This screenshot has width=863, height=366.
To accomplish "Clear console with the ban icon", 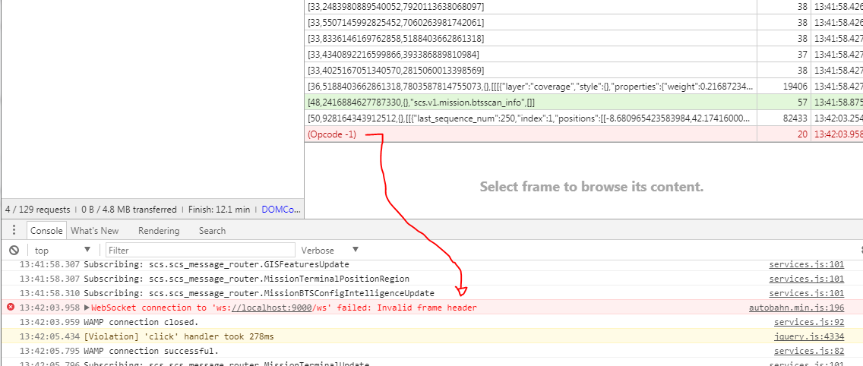I will pos(14,251).
